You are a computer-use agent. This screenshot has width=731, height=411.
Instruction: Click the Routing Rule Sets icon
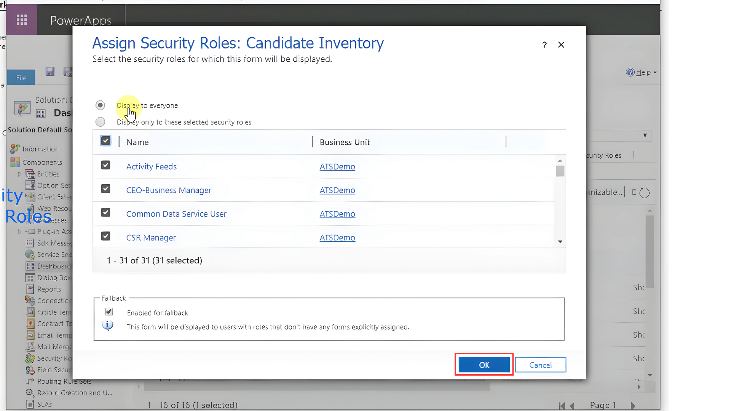click(30, 381)
